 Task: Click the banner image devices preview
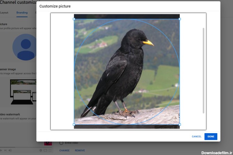[x=23, y=92]
